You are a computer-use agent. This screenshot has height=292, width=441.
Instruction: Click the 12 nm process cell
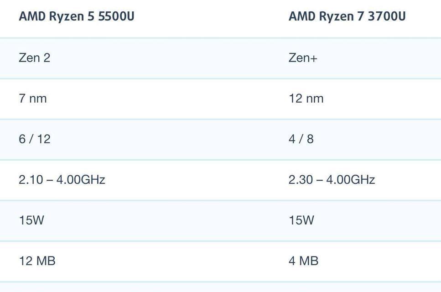tap(306, 99)
